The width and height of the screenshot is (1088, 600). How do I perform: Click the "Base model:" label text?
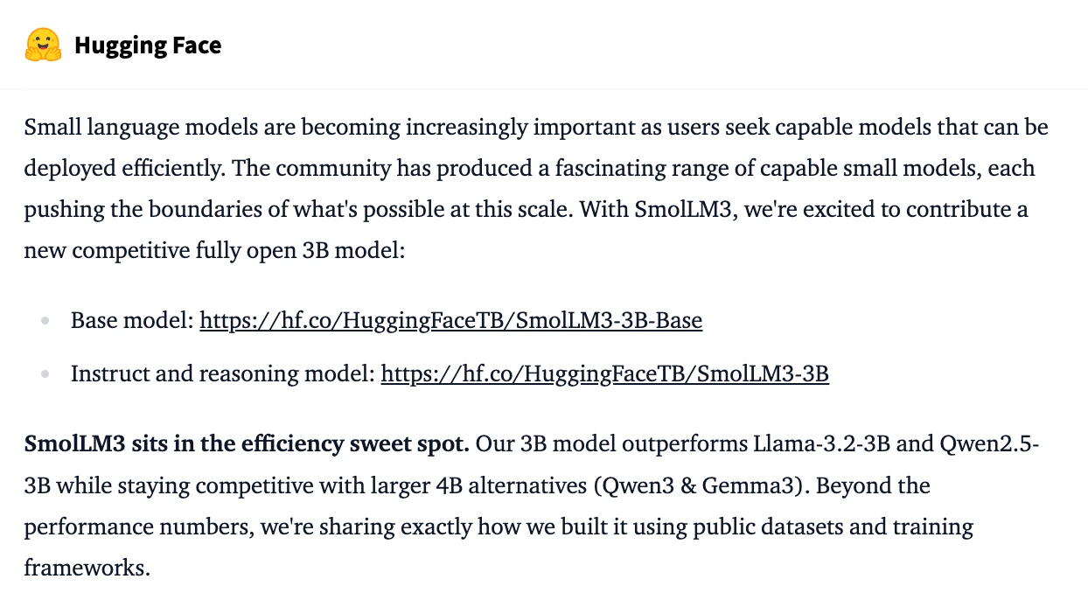(x=132, y=321)
